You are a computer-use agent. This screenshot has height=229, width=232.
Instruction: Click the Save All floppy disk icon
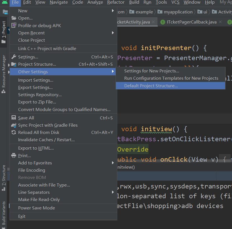(x=14, y=118)
